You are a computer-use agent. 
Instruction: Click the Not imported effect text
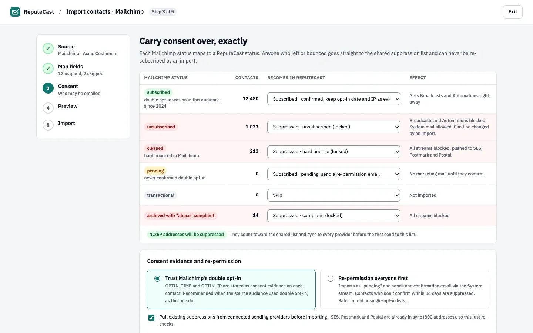point(423,195)
